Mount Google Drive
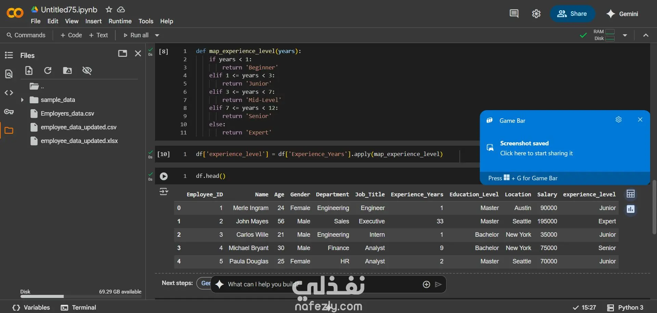 67,70
